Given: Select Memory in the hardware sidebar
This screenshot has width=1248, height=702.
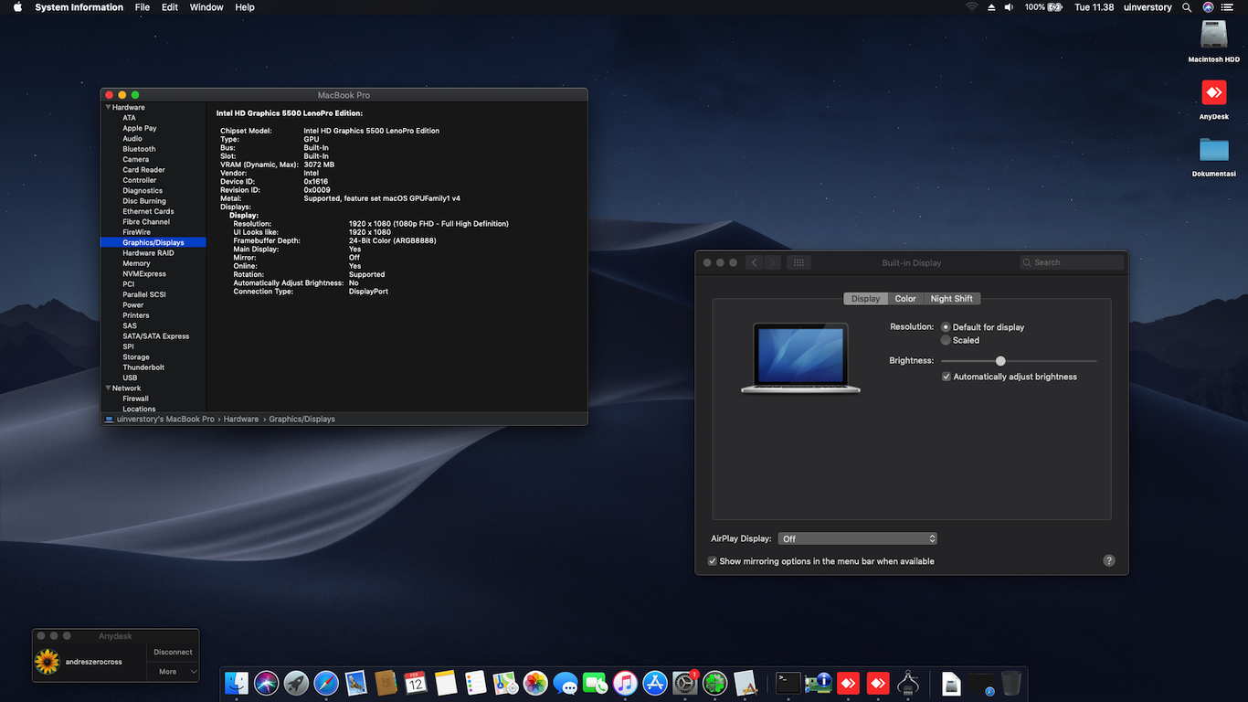Looking at the screenshot, I should coord(136,263).
